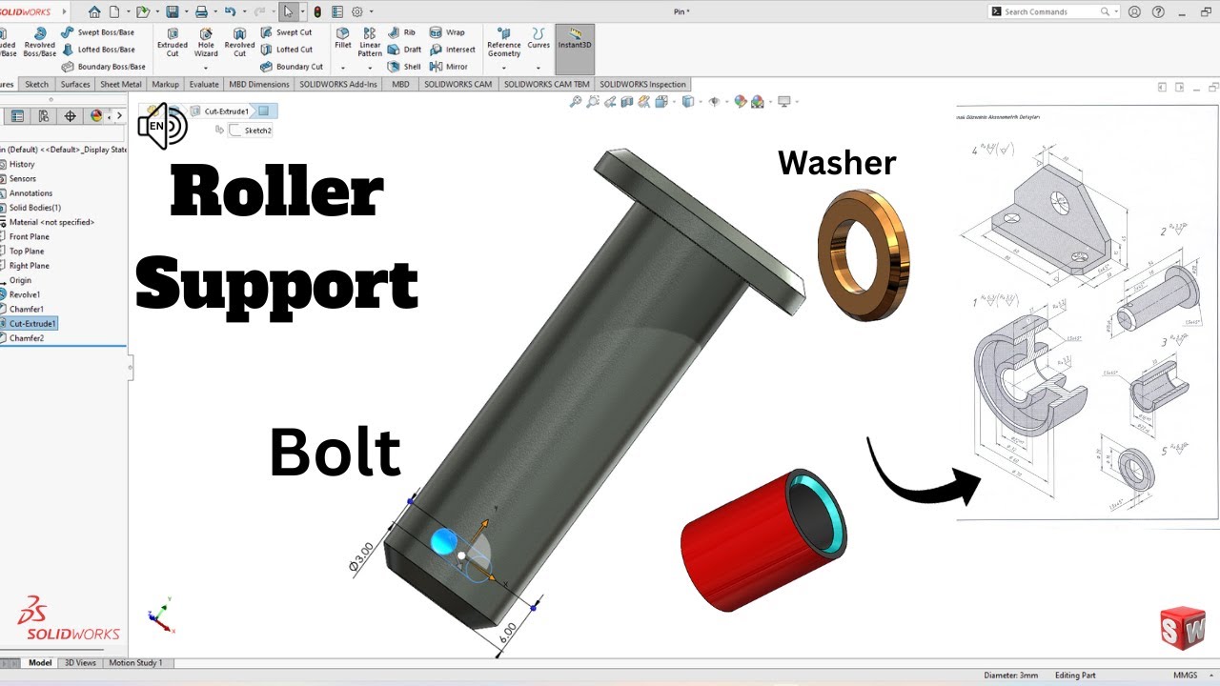Click the Home icon in the quick toolbar
The image size is (1220, 686).
[94, 12]
